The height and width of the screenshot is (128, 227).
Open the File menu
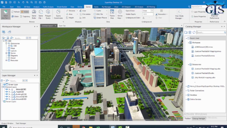(4, 7)
